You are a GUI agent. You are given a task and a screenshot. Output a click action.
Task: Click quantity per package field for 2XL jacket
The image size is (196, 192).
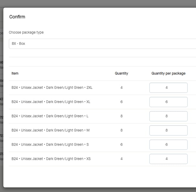click(168, 88)
